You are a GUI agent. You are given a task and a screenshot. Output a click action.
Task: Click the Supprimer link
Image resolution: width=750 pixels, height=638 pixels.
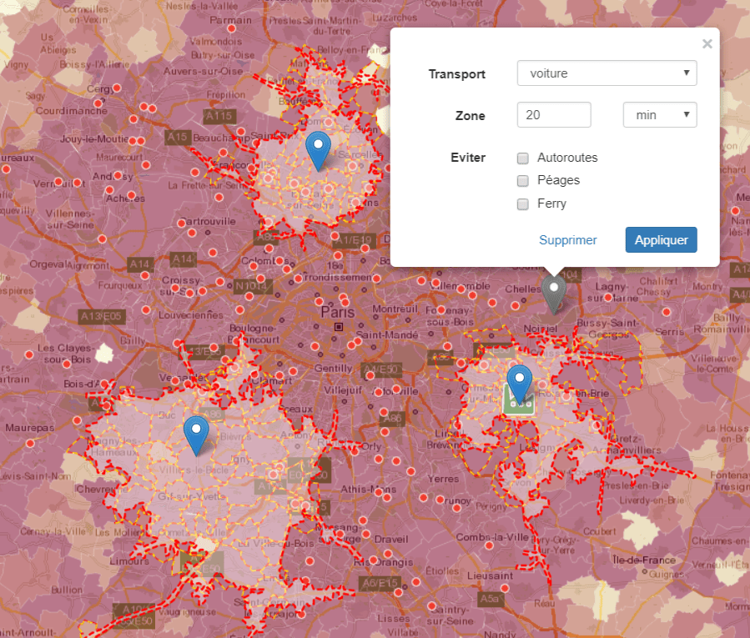point(568,240)
